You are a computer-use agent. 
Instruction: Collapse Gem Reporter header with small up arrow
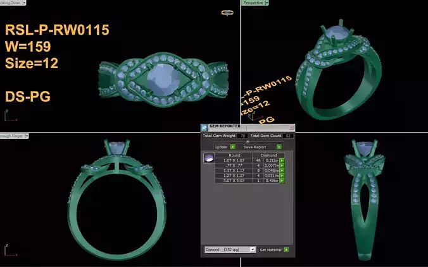click(248, 141)
